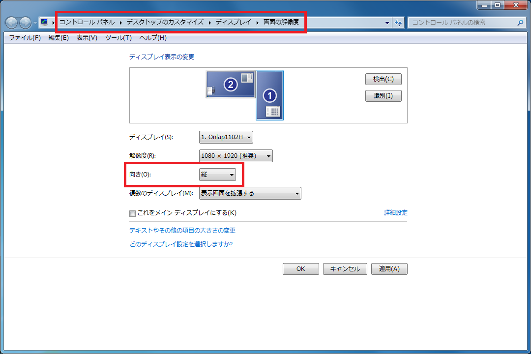This screenshot has width=531, height=354.
Task: Open the ディスプレイ dropdown showing Onlap1102H
Action: (226, 137)
